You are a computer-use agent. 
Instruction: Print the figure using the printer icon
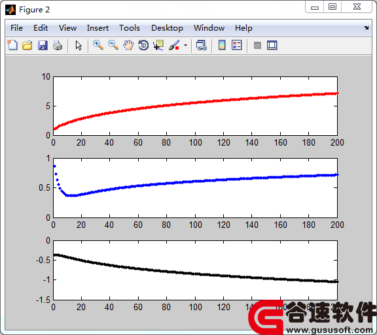tap(58, 45)
